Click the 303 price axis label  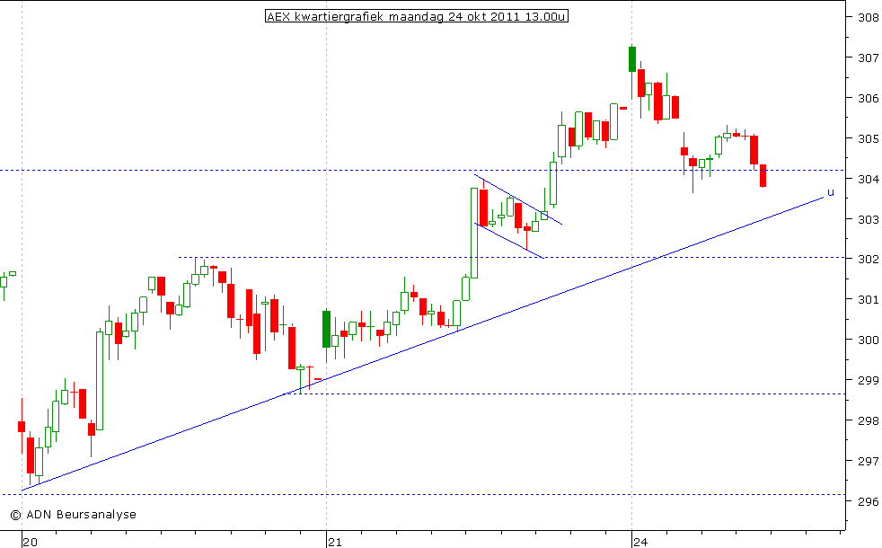tap(868, 219)
